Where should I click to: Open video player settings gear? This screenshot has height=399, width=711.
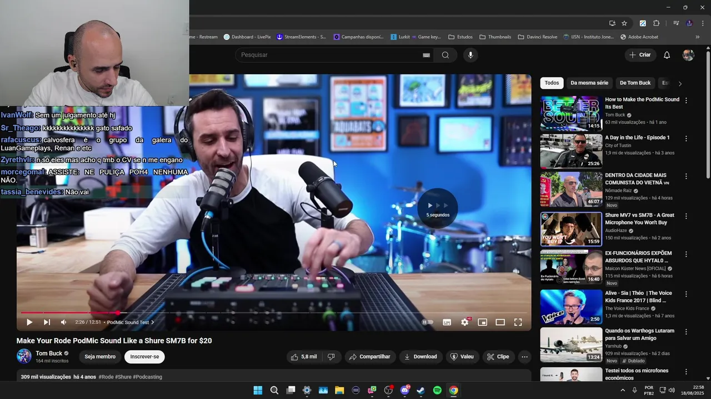[465, 322]
